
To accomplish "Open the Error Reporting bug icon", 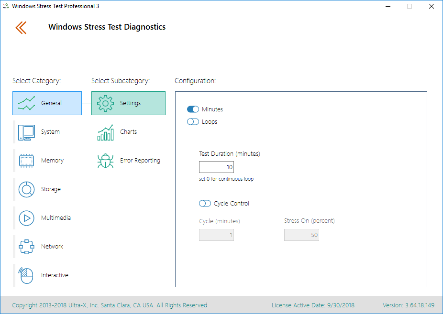I will pyautogui.click(x=105, y=161).
